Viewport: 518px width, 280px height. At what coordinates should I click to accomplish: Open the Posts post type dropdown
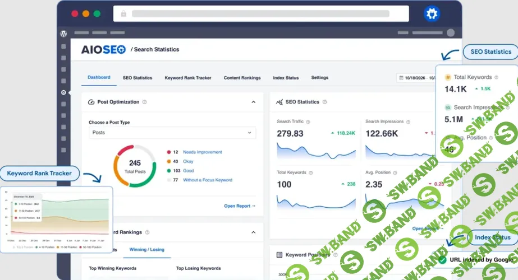tap(172, 133)
